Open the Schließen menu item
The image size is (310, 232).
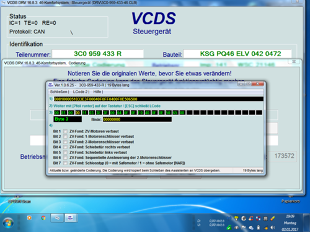[x=59, y=92]
